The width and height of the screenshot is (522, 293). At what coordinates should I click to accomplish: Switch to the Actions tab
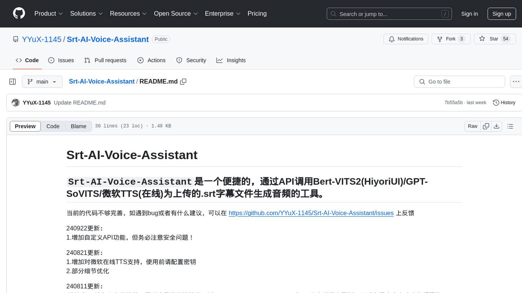(x=151, y=60)
